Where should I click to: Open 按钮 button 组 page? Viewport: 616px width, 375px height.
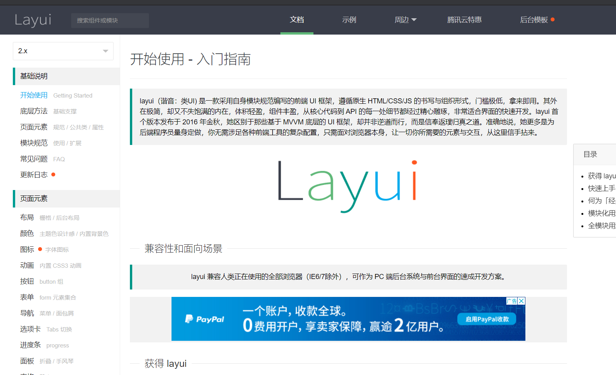coord(42,281)
